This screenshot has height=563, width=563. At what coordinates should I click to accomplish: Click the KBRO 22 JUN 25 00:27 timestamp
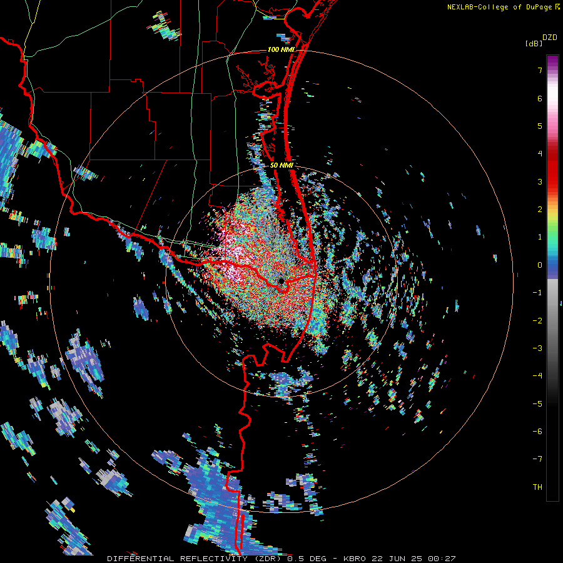(400, 559)
